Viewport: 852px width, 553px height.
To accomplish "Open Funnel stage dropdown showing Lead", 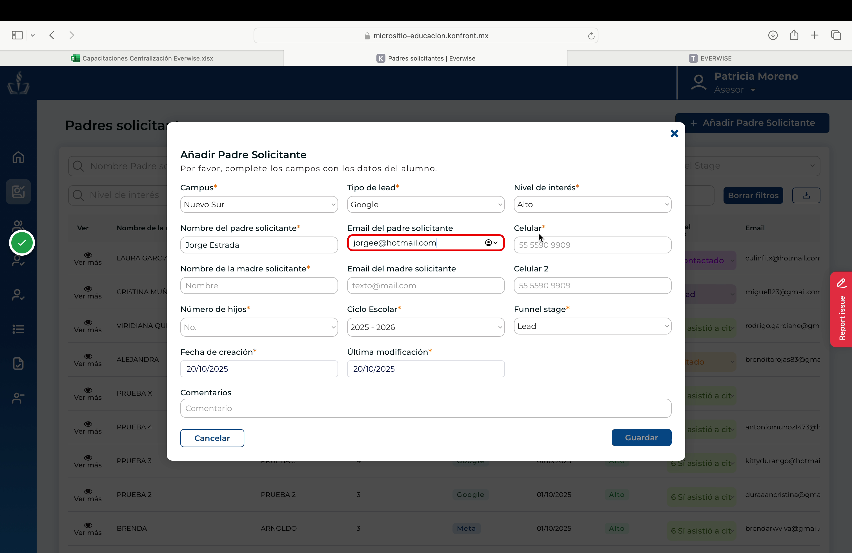I will 593,326.
